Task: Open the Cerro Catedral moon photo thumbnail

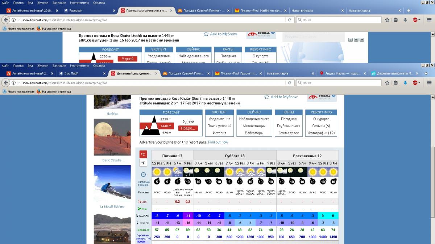Action: coord(112,138)
